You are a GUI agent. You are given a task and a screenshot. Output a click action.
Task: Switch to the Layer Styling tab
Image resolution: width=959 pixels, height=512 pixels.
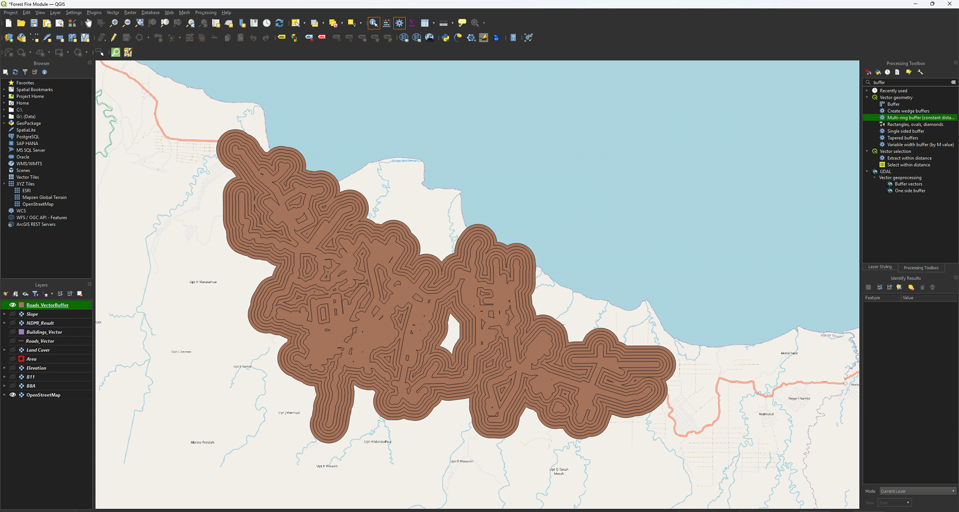(x=880, y=267)
